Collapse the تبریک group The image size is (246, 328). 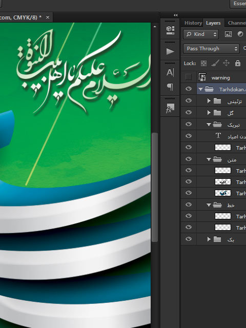(x=209, y=125)
